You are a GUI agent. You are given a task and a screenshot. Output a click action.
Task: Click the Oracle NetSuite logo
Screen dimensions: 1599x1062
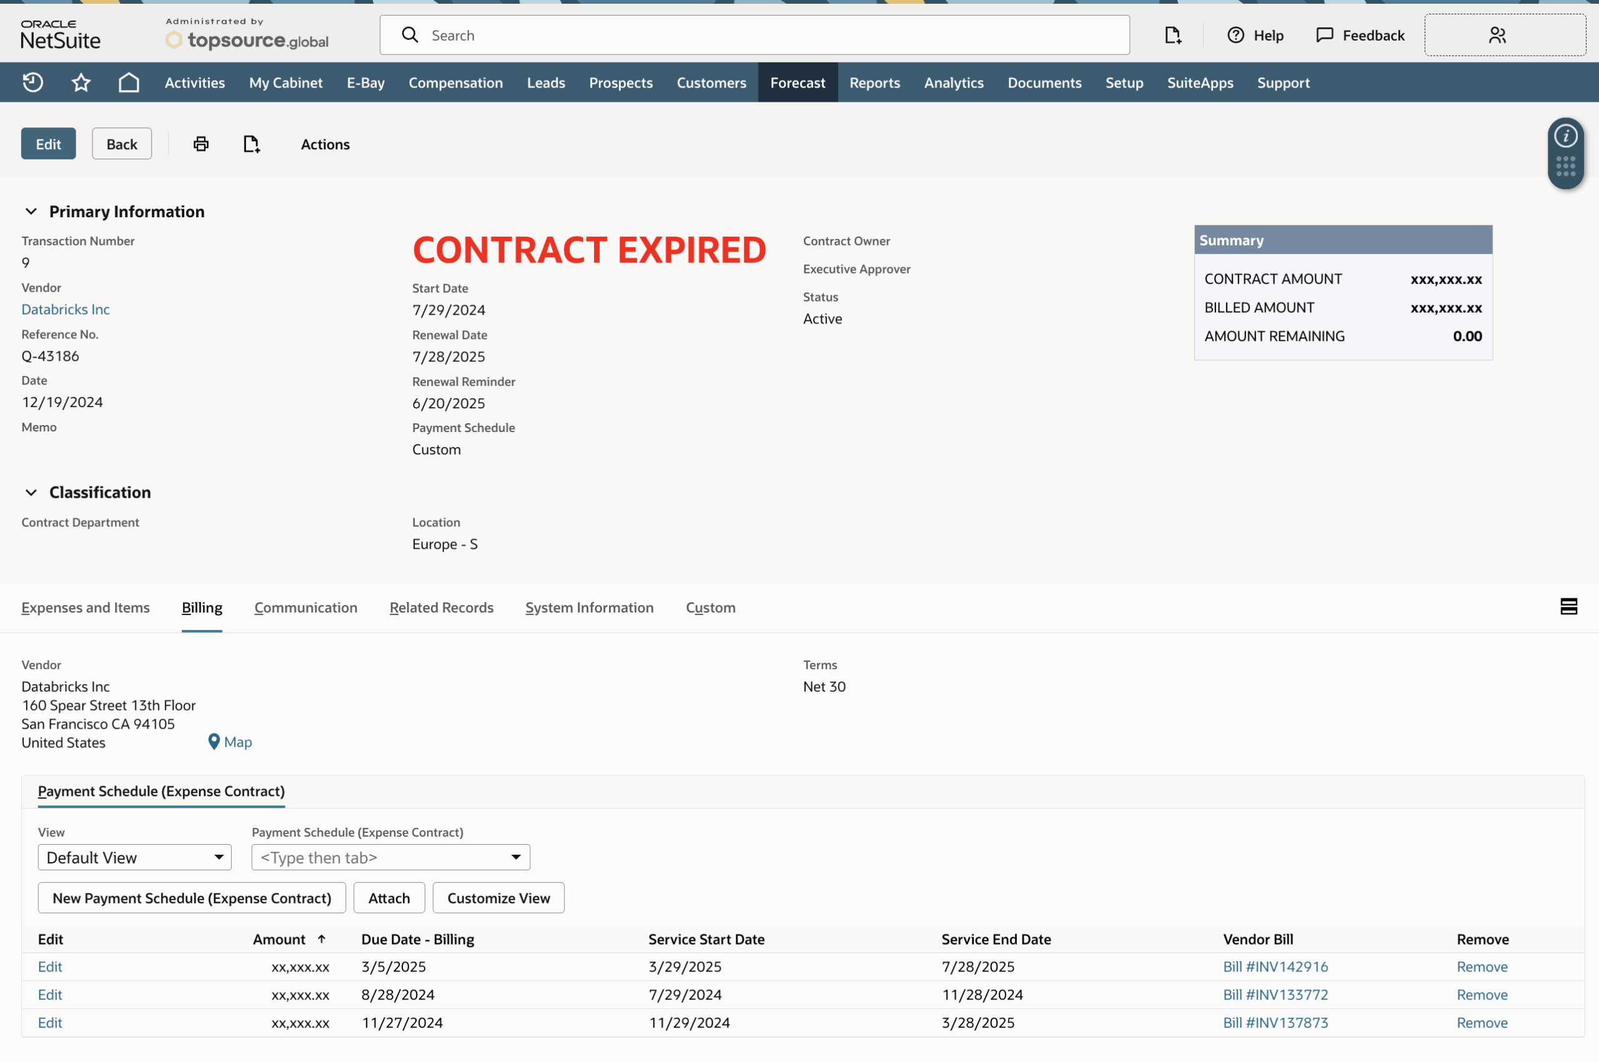(x=61, y=35)
